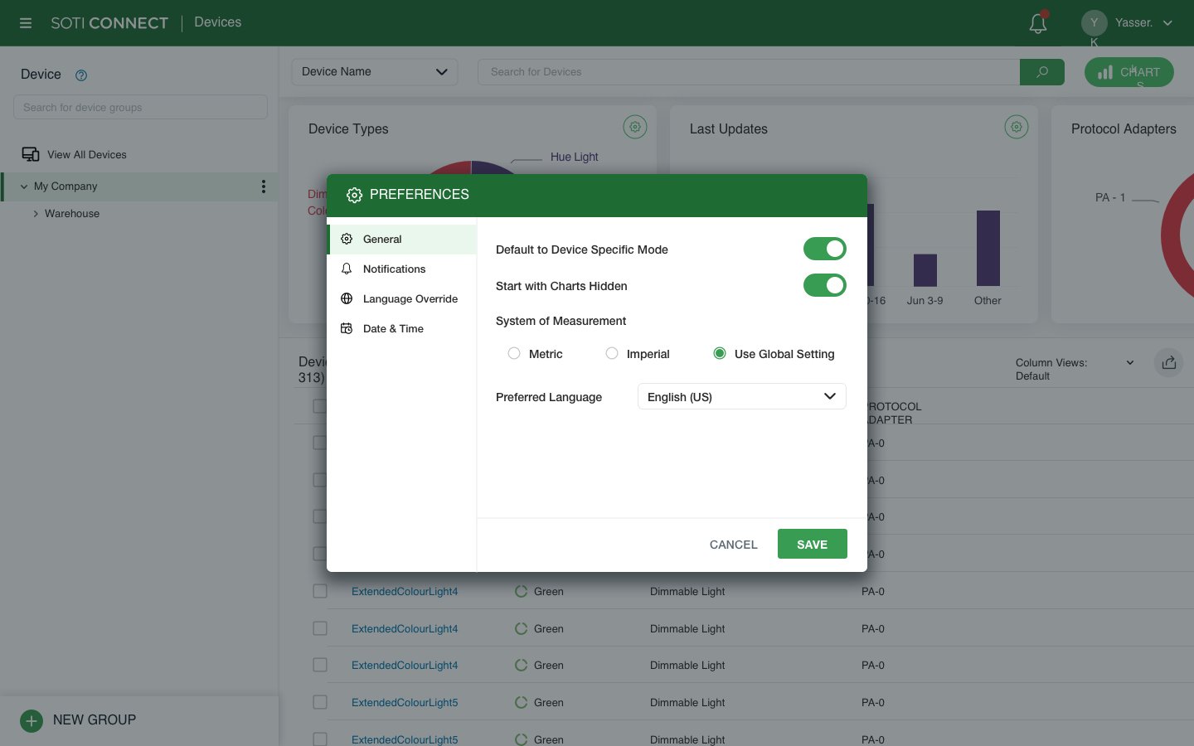Image resolution: width=1194 pixels, height=746 pixels.
Task: Click the device search magnifier button
Action: point(1042,72)
